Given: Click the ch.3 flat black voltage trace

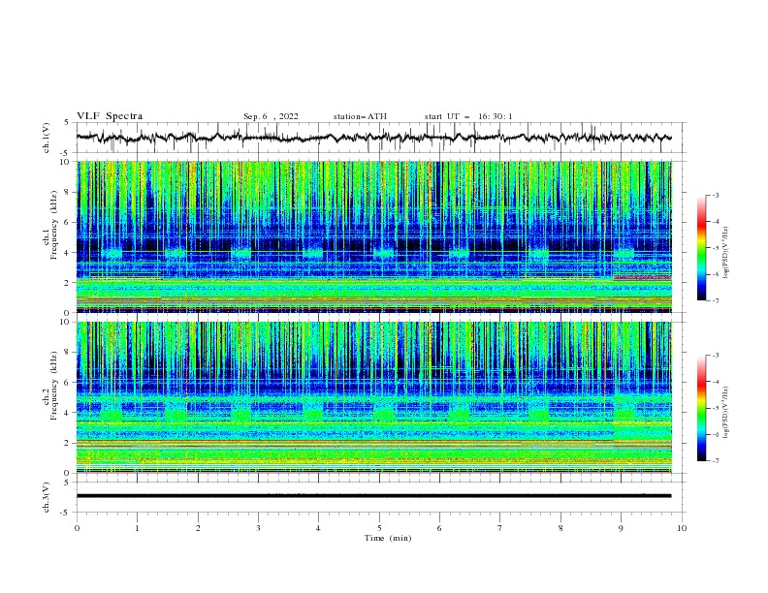Looking at the screenshot, I should tap(373, 496).
